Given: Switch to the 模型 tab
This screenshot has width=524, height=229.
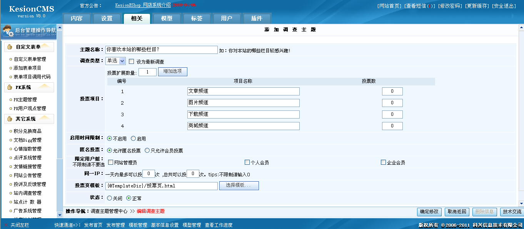Looking at the screenshot, I should click(x=167, y=18).
